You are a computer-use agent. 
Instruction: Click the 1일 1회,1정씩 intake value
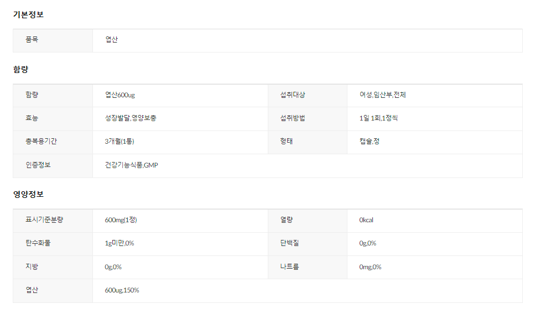tap(378, 118)
